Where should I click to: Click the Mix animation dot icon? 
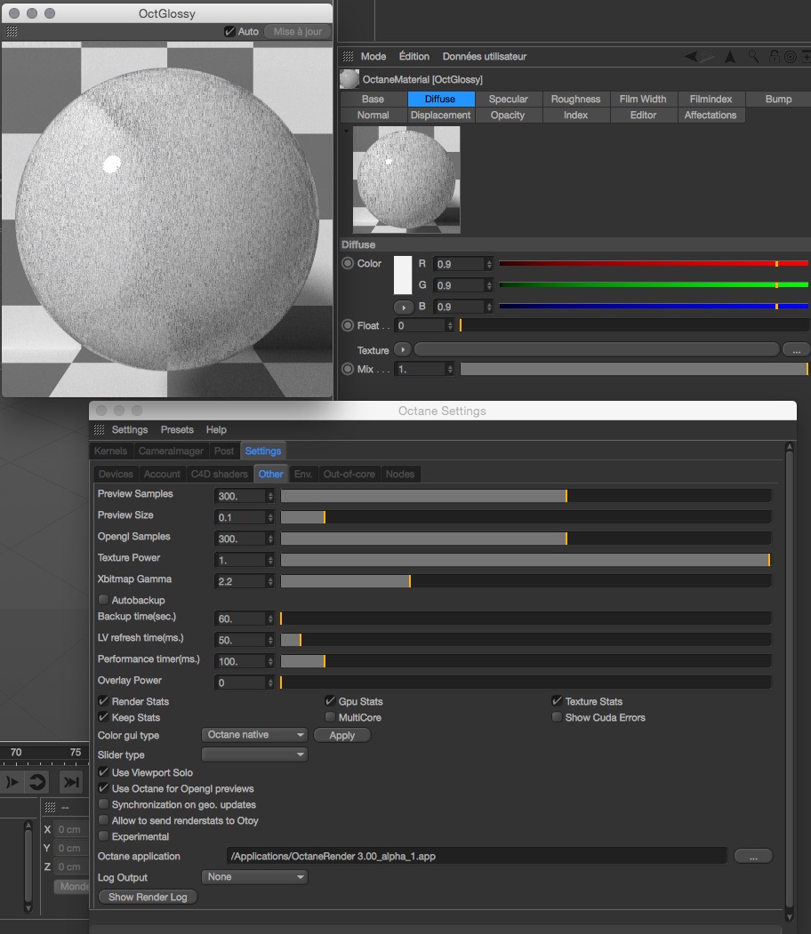tap(348, 369)
